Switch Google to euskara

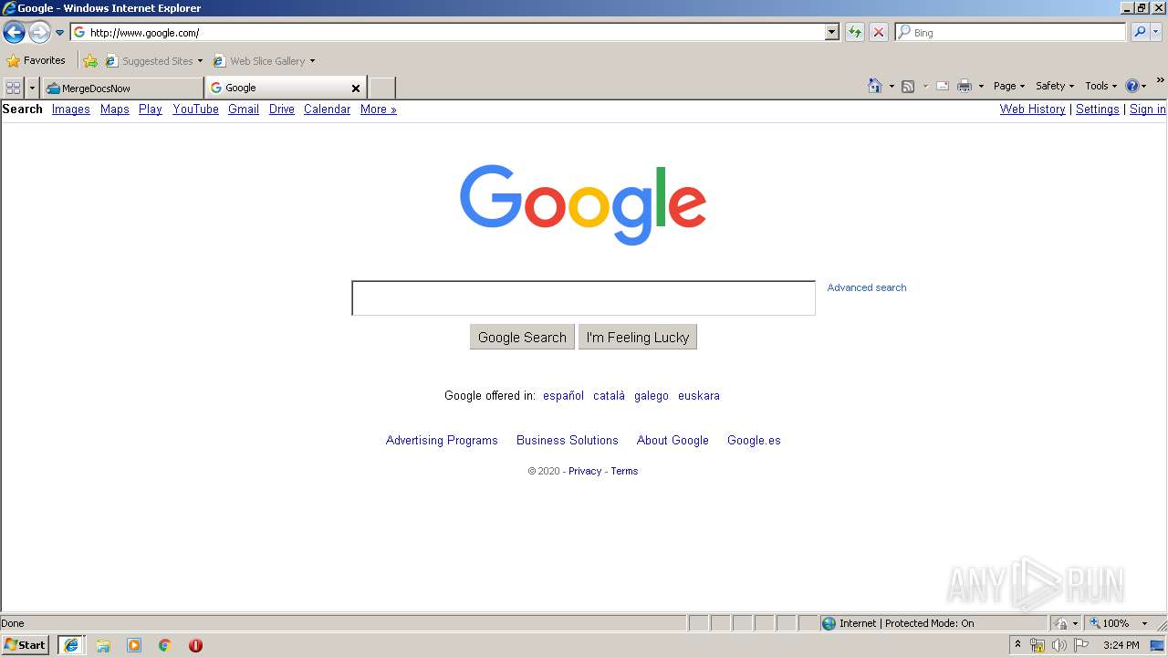pyautogui.click(x=699, y=396)
